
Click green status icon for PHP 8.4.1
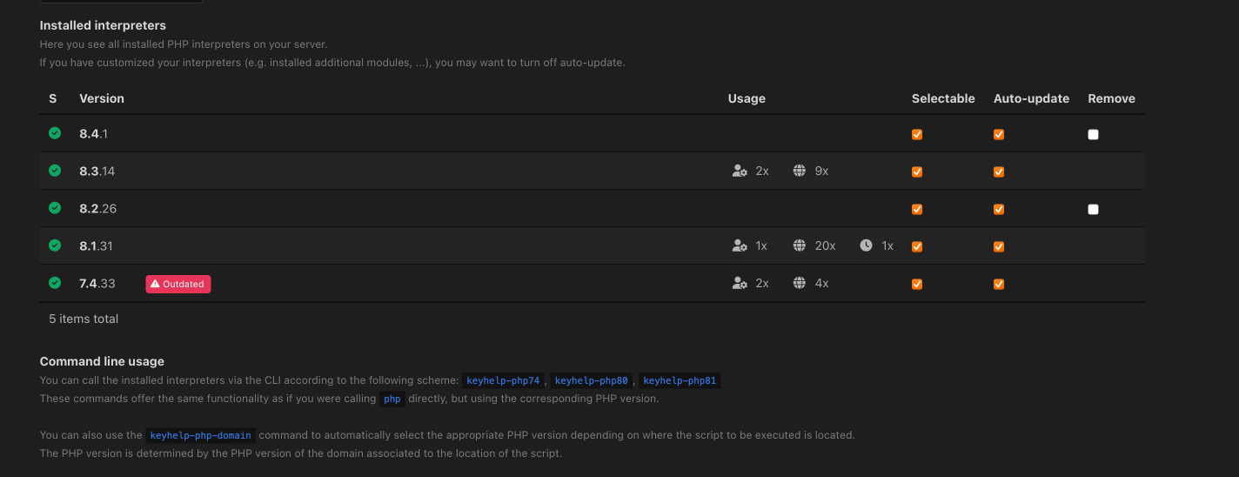55,133
